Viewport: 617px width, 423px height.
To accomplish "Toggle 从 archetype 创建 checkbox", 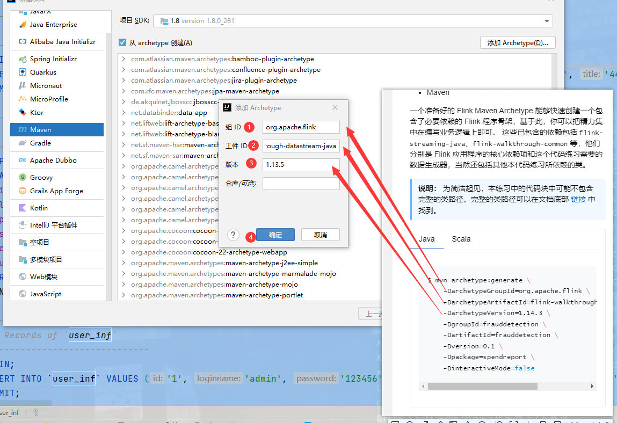I will tap(122, 42).
